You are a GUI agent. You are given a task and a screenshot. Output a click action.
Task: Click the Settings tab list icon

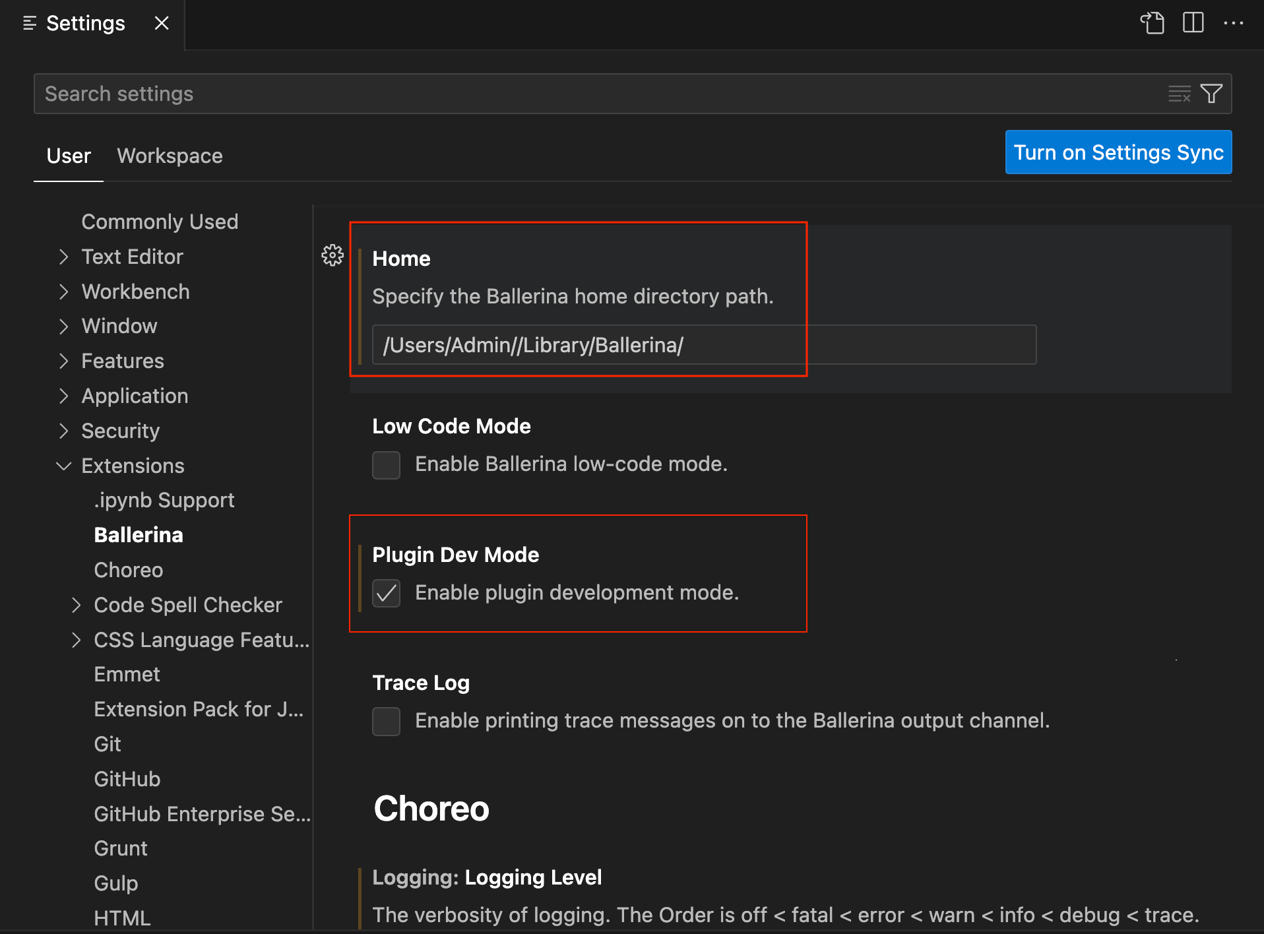(x=30, y=23)
